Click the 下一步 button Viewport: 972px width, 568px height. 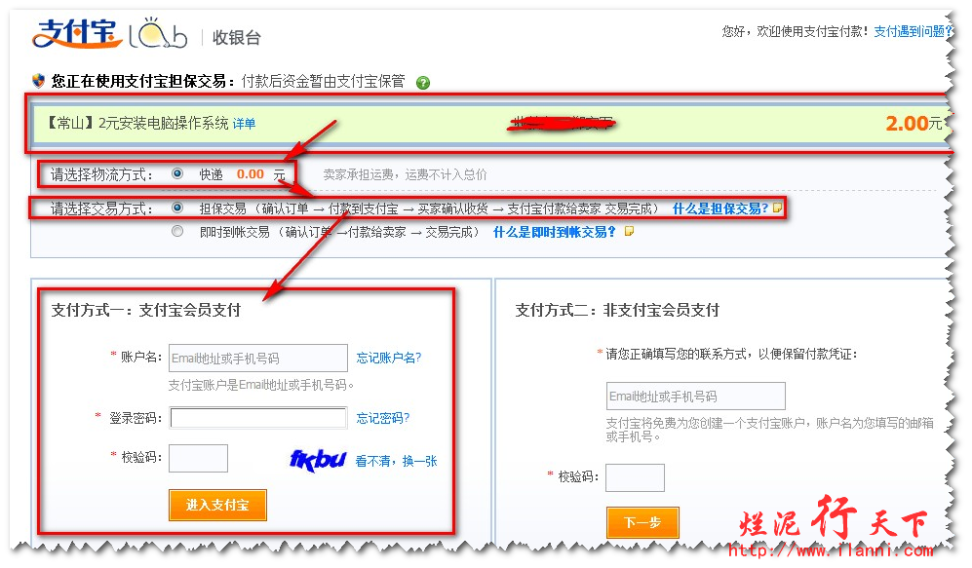point(642,522)
